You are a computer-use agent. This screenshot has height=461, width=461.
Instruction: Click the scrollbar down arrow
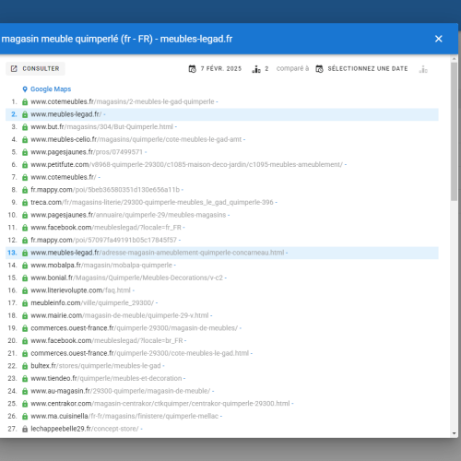[x=454, y=433]
